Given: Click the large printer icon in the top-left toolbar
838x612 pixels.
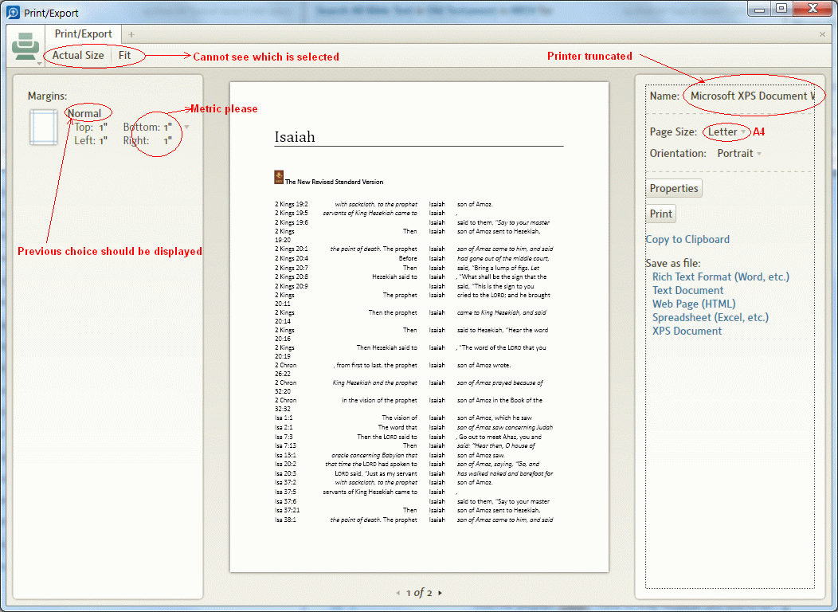Looking at the screenshot, I should pyautogui.click(x=25, y=45).
